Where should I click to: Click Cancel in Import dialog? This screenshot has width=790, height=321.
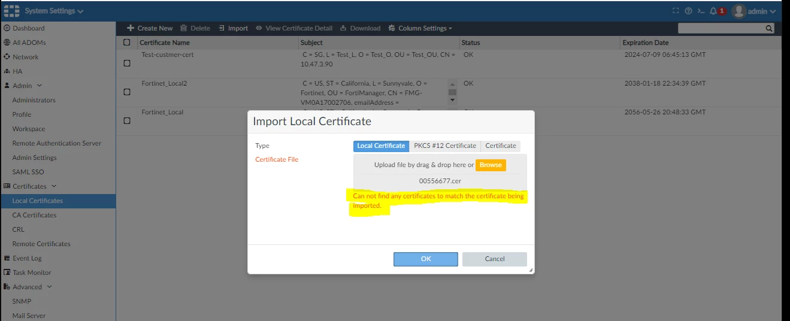tap(495, 259)
